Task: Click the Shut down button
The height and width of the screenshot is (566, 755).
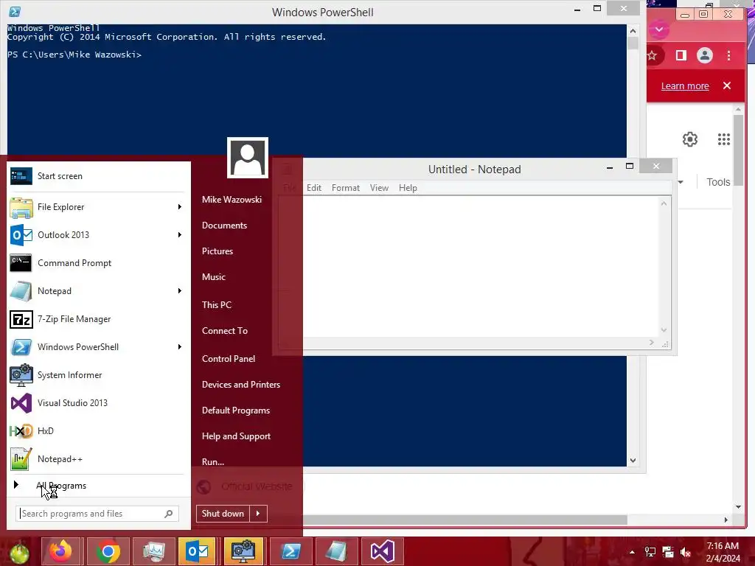Action: coord(223,514)
